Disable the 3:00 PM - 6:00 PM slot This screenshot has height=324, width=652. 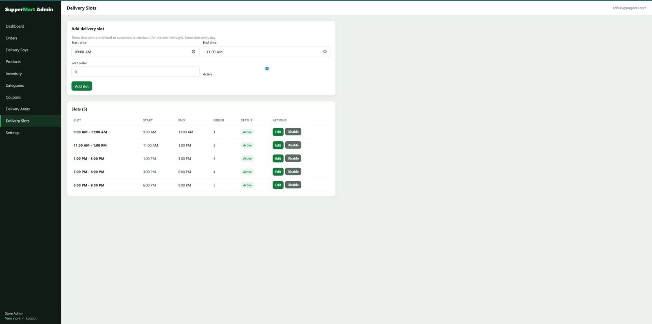click(293, 172)
